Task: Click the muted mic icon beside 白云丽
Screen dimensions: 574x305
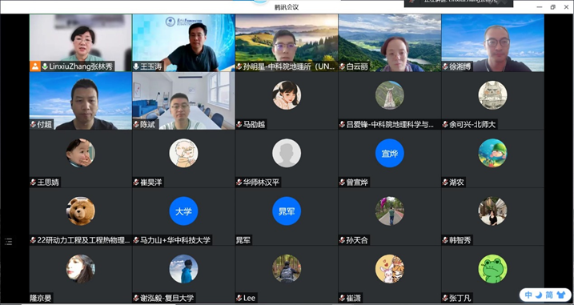Action: (343, 66)
